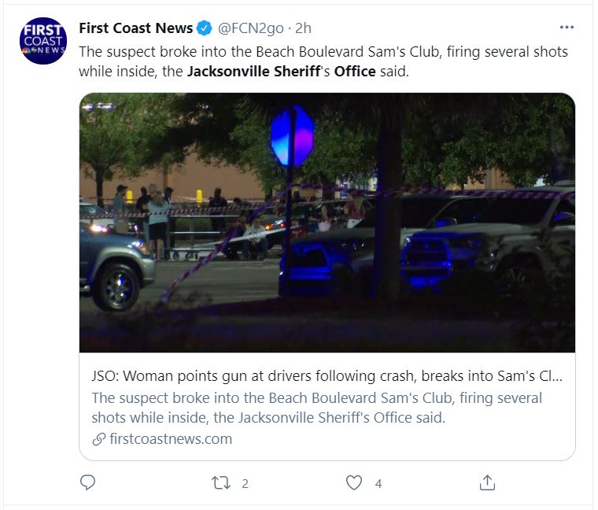Click the @FCN2go handle
The image size is (598, 510).
point(251,28)
